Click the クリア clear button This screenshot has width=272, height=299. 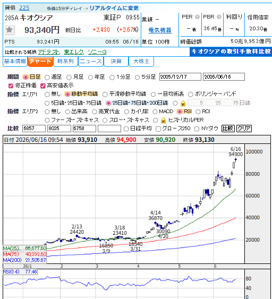pos(244,129)
